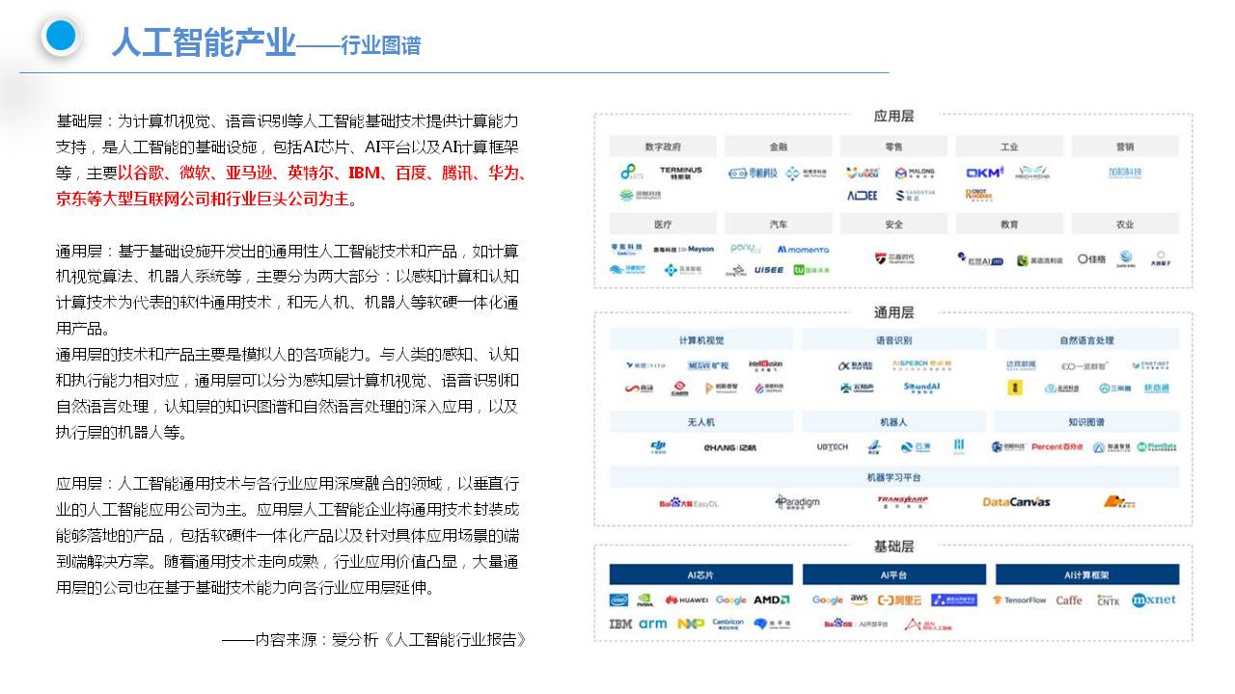Click the 计算机视觉 category header

(700, 340)
